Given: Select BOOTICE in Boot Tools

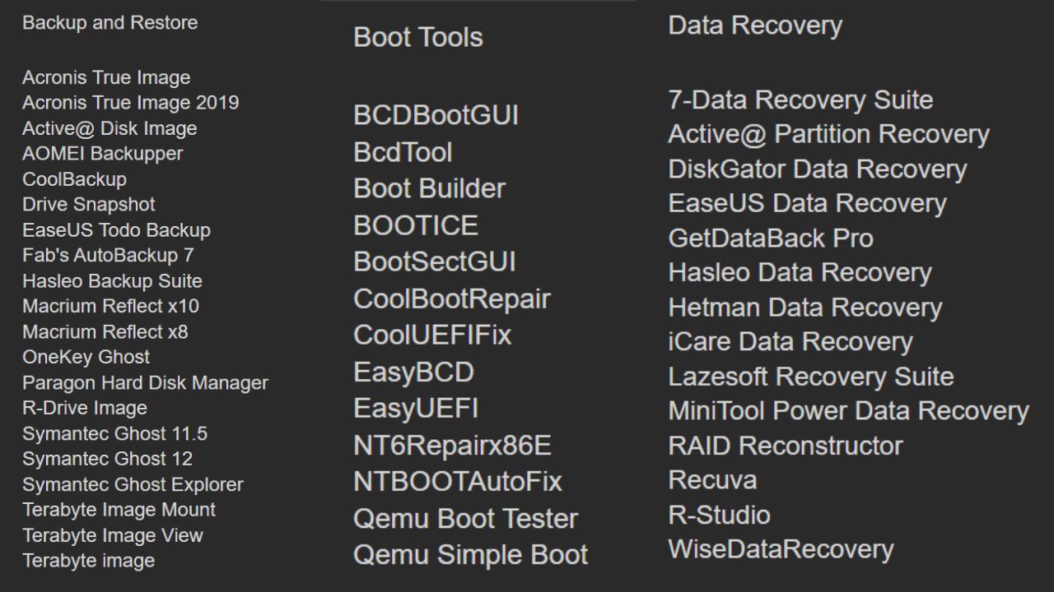Looking at the screenshot, I should click(x=415, y=225).
